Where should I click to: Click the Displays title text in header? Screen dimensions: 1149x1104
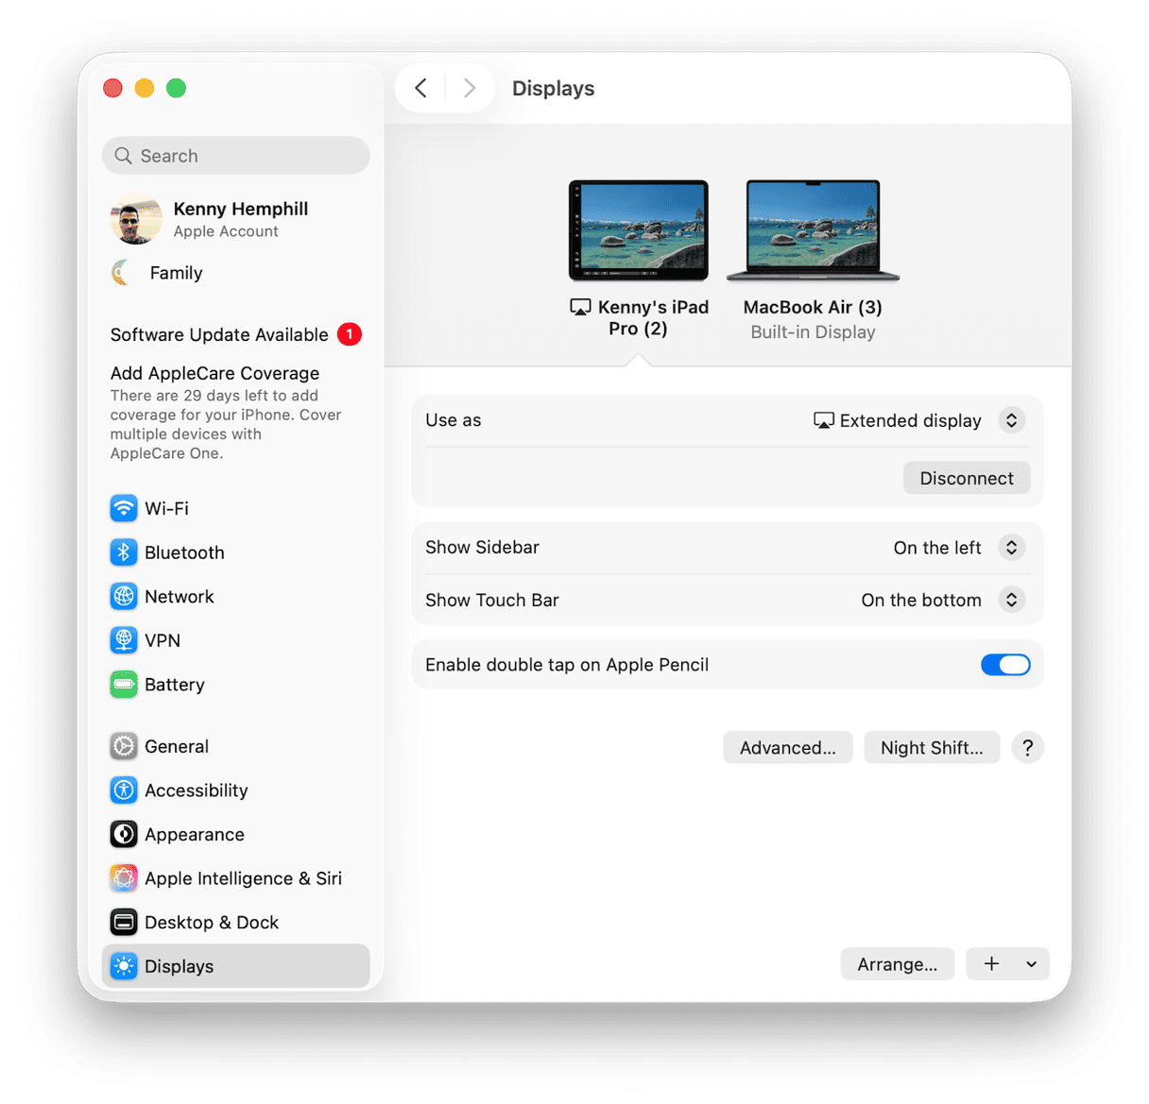coord(554,88)
